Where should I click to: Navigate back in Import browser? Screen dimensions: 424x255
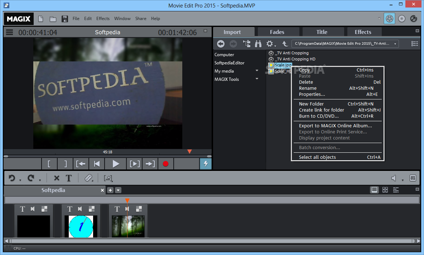pos(221,44)
